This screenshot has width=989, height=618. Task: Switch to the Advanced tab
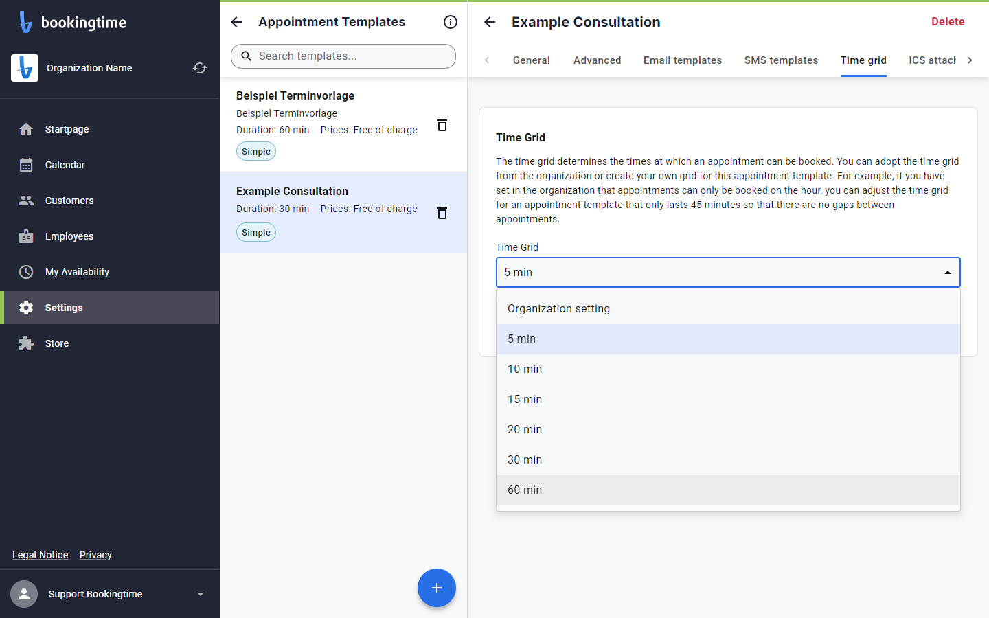[x=598, y=60]
